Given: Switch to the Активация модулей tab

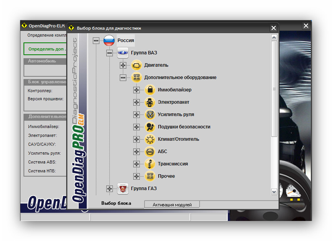Looking at the screenshot, I should (172, 204).
